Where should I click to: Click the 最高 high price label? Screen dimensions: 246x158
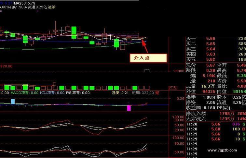click(x=222, y=70)
